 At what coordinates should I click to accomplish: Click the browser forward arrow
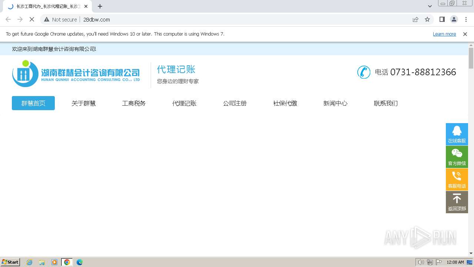point(20,19)
